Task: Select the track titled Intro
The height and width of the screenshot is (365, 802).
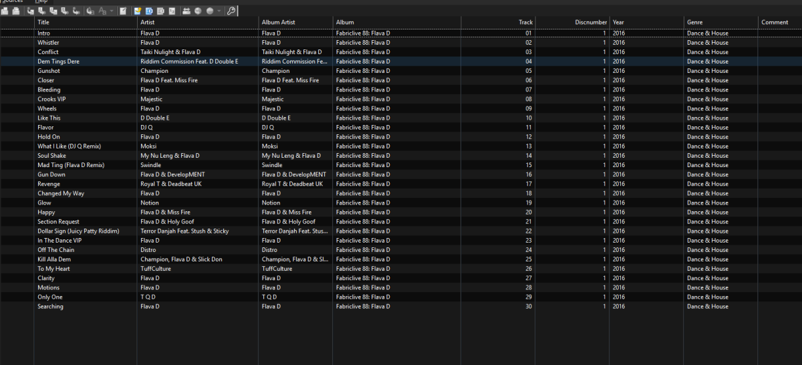Action: pyautogui.click(x=401, y=33)
